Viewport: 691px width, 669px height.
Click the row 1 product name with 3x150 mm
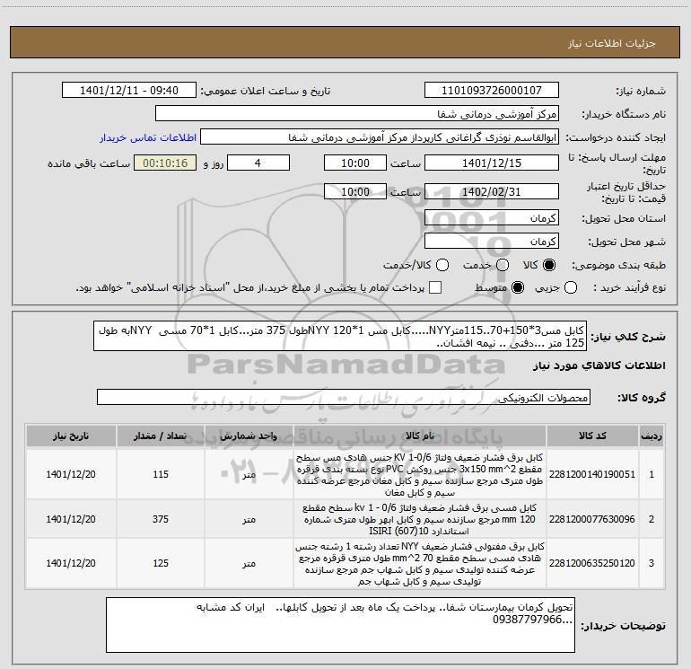point(420,474)
